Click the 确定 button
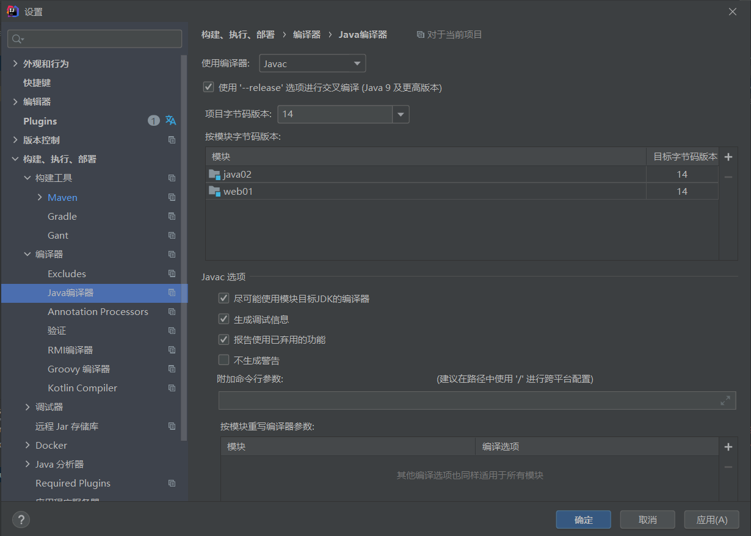The height and width of the screenshot is (536, 751). (x=584, y=520)
